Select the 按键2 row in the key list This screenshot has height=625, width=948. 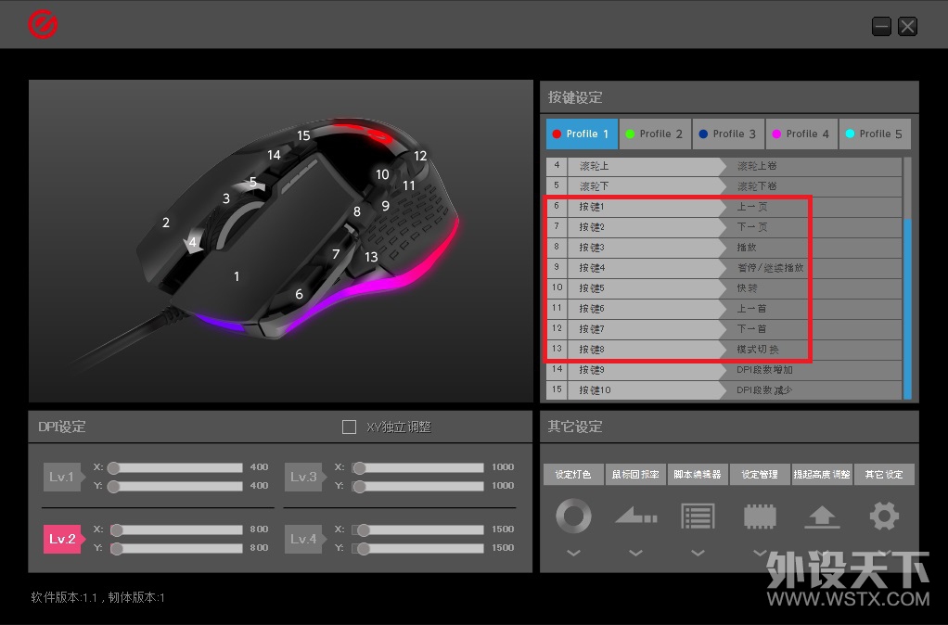coord(724,227)
